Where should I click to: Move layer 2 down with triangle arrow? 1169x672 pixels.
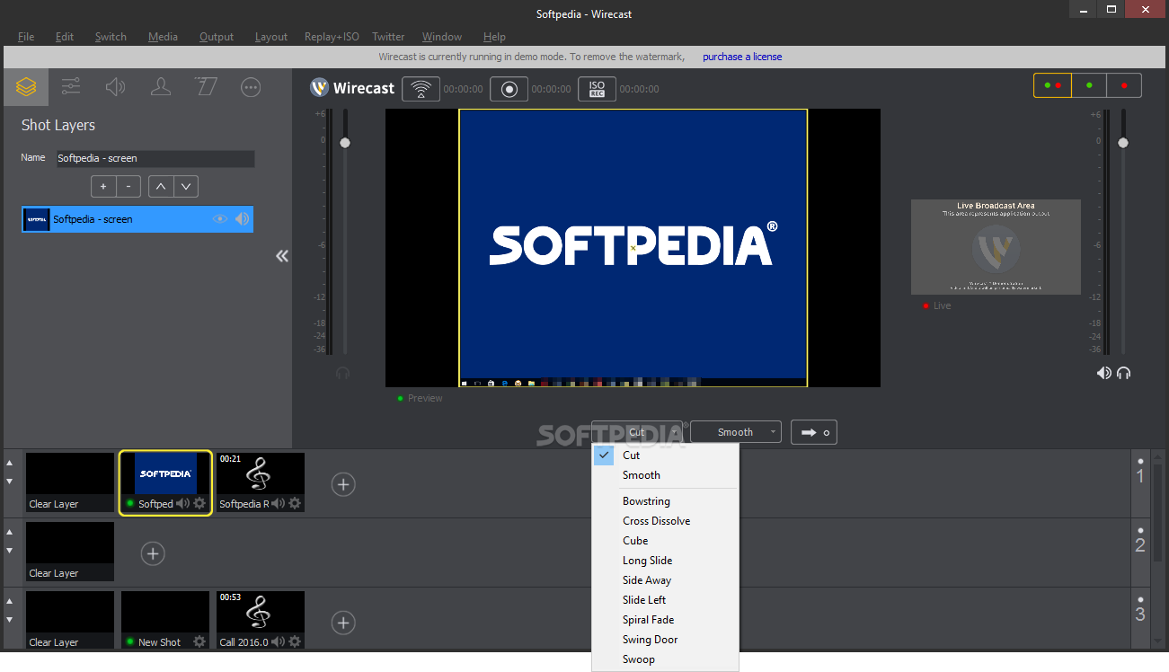pyautogui.click(x=10, y=551)
